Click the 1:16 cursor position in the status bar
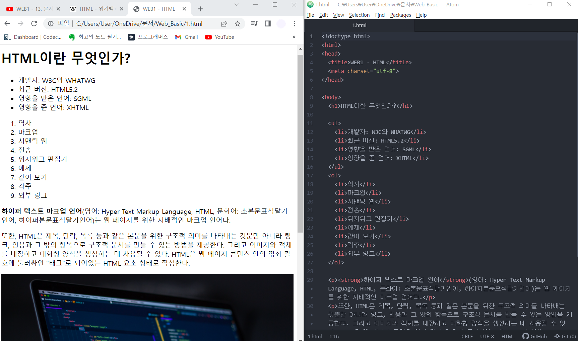This screenshot has width=578, height=341. 334,336
